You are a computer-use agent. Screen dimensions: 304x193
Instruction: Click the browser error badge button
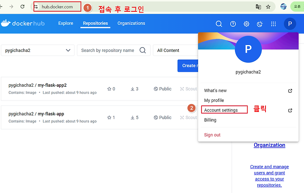click(297, 6)
